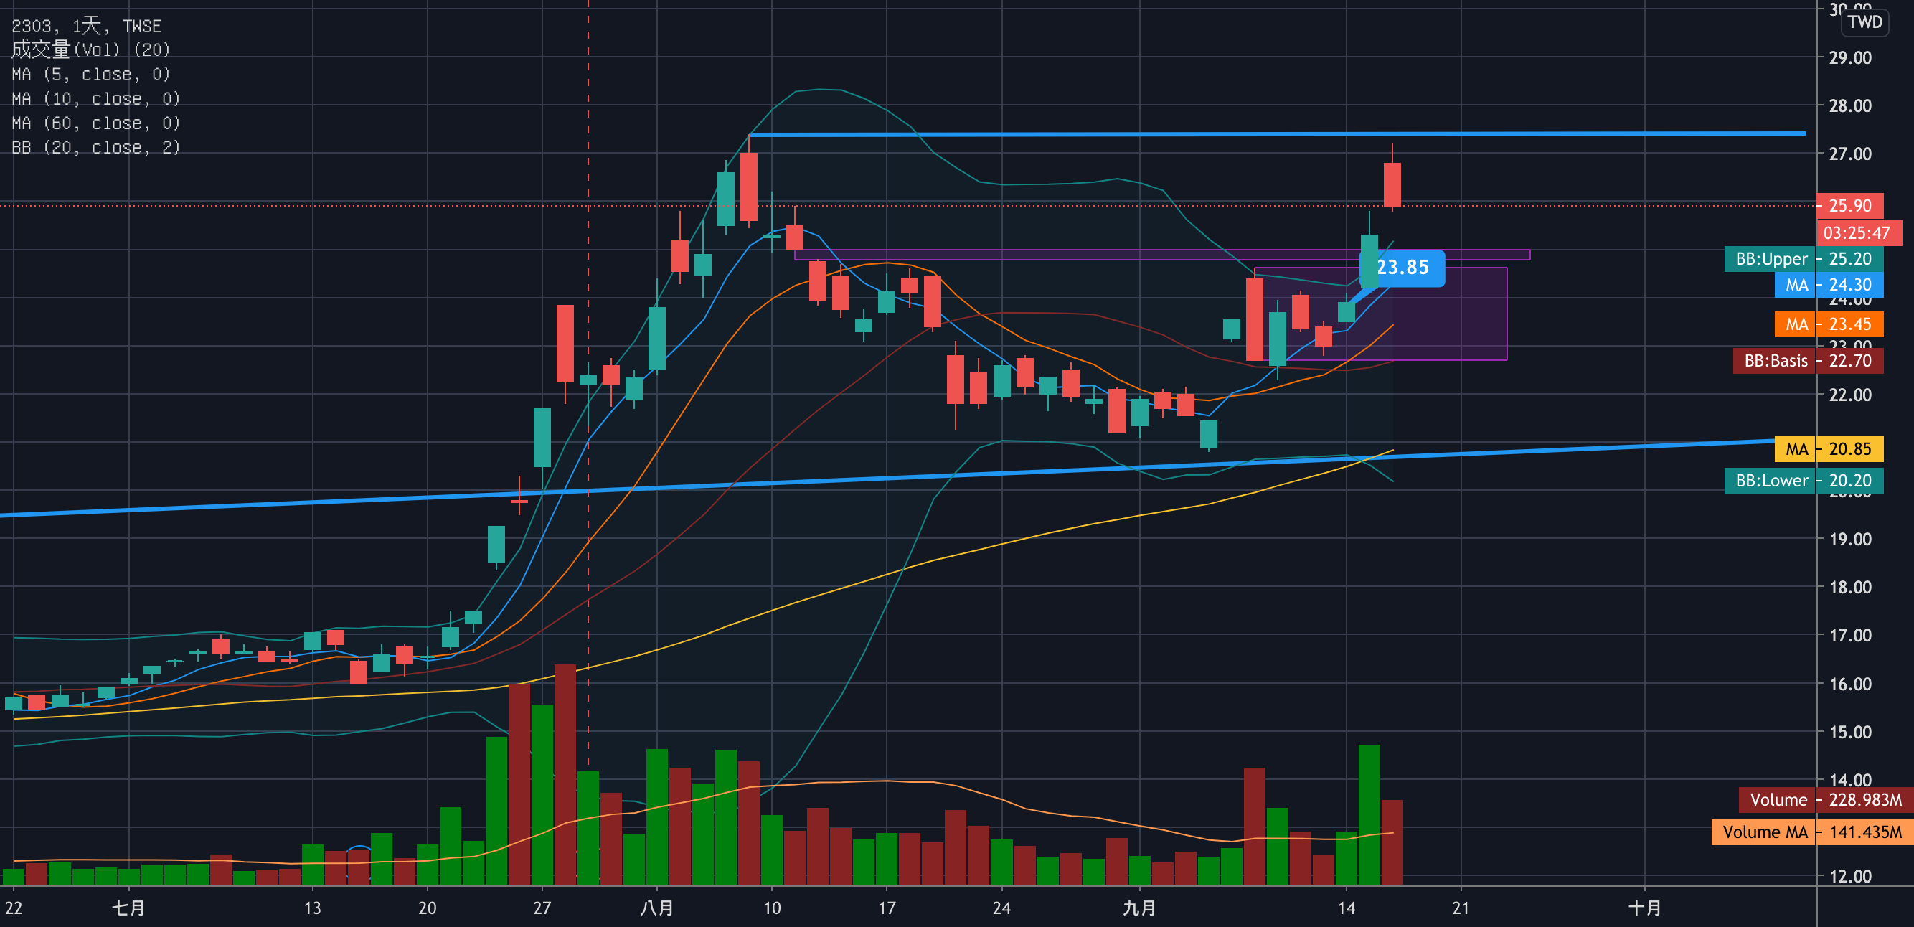This screenshot has width=1914, height=927.
Task: Click the orange MA 23.45 axis label
Action: [1829, 325]
